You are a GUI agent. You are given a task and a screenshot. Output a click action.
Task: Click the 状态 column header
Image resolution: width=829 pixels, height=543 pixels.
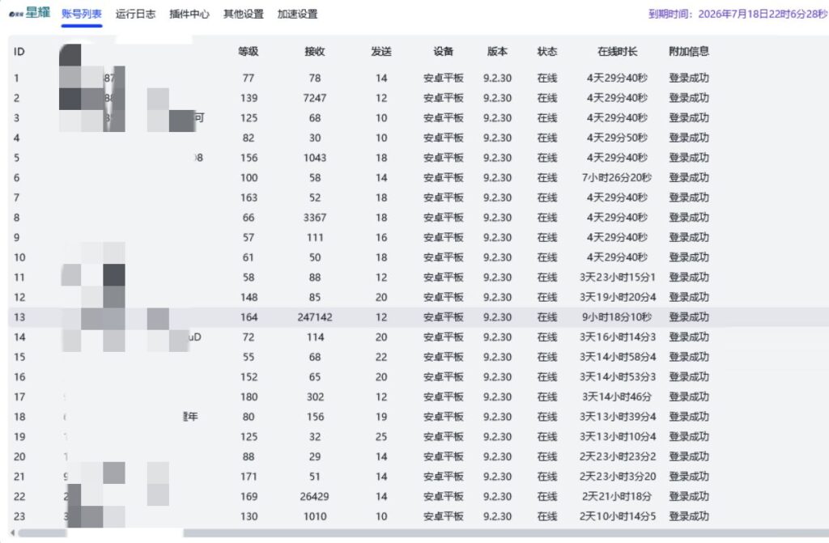pyautogui.click(x=546, y=51)
